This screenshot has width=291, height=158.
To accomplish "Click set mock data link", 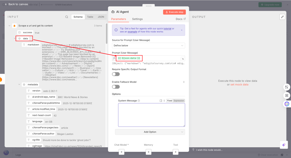I will pyautogui.click(x=239, y=85).
